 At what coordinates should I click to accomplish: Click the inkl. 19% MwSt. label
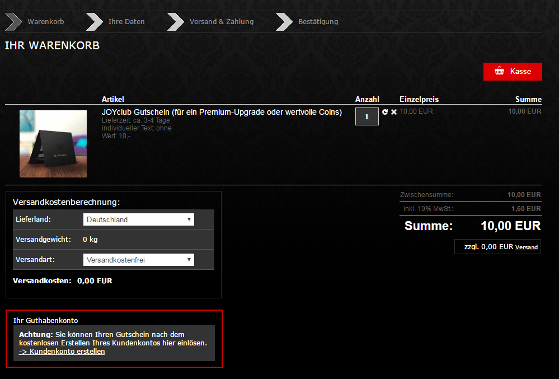click(428, 209)
